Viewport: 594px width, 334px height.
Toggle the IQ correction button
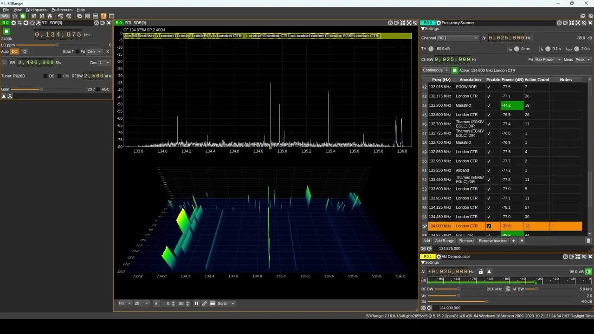(x=24, y=51)
